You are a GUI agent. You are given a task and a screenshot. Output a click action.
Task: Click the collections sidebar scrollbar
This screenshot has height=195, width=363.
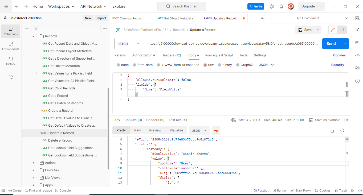tap(108, 129)
